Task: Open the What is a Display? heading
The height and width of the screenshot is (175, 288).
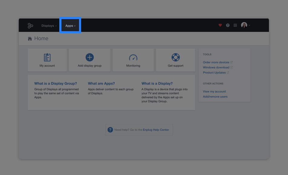Action: 157,84
